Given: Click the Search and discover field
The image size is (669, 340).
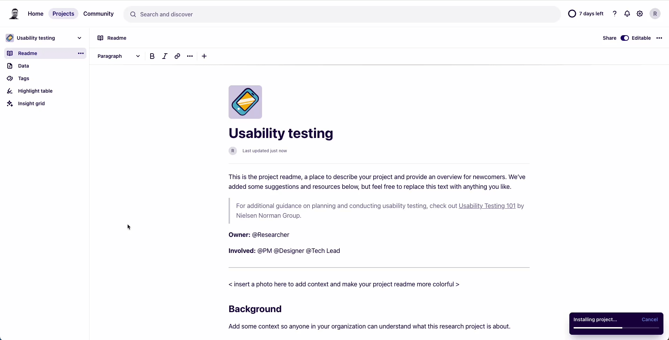Looking at the screenshot, I should click(x=341, y=14).
